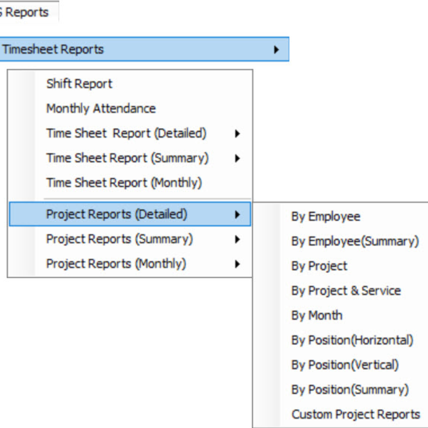Viewport: 428px width, 428px height.
Task: Select Project Reports (Monthly) entry
Action: 116,264
